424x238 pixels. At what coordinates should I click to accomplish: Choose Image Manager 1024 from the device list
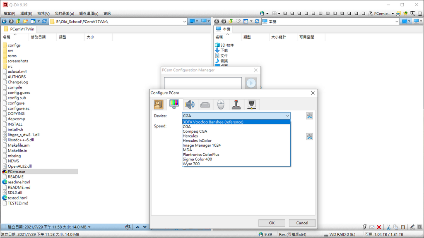(x=236, y=145)
